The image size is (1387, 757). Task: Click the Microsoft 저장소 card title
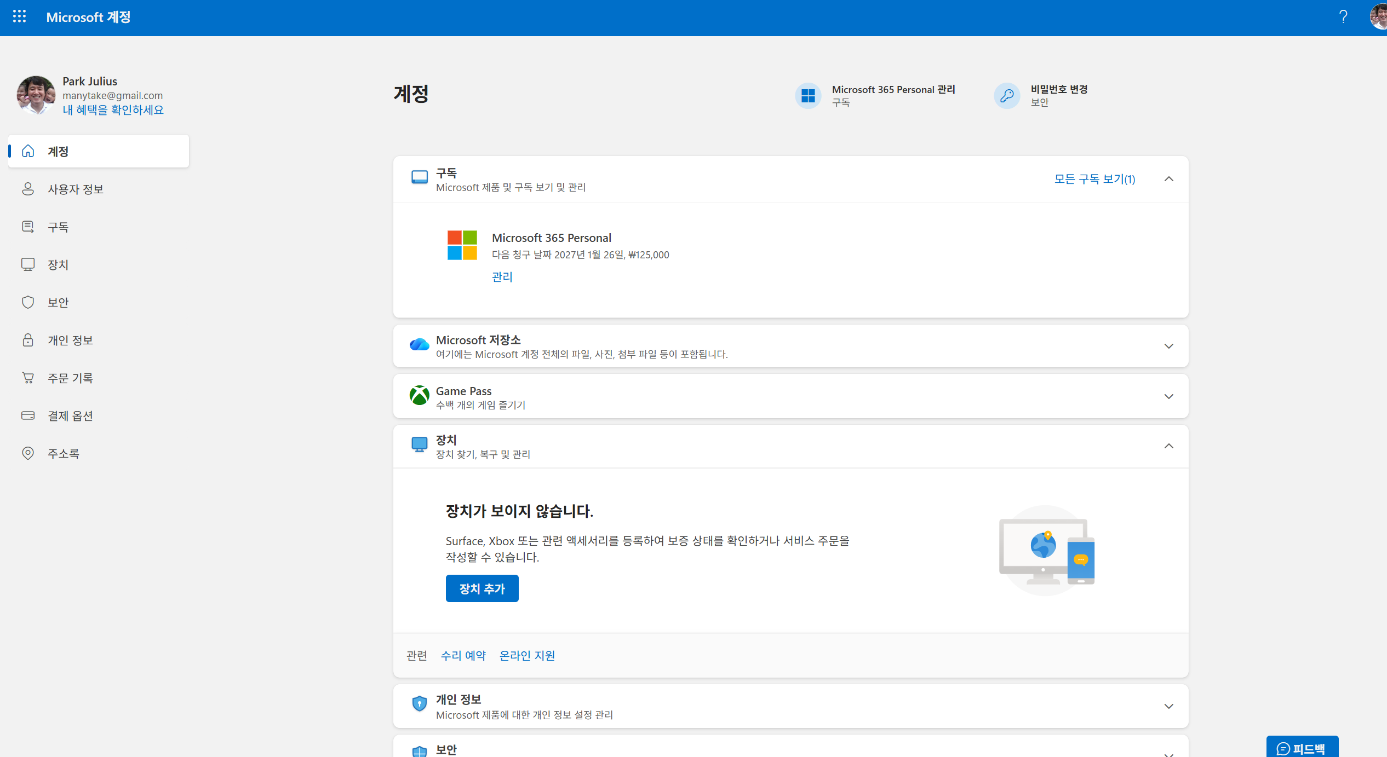coord(478,340)
